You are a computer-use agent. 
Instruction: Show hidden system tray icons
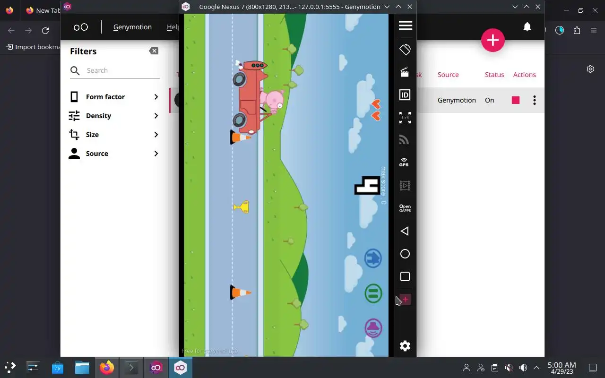(x=536, y=368)
